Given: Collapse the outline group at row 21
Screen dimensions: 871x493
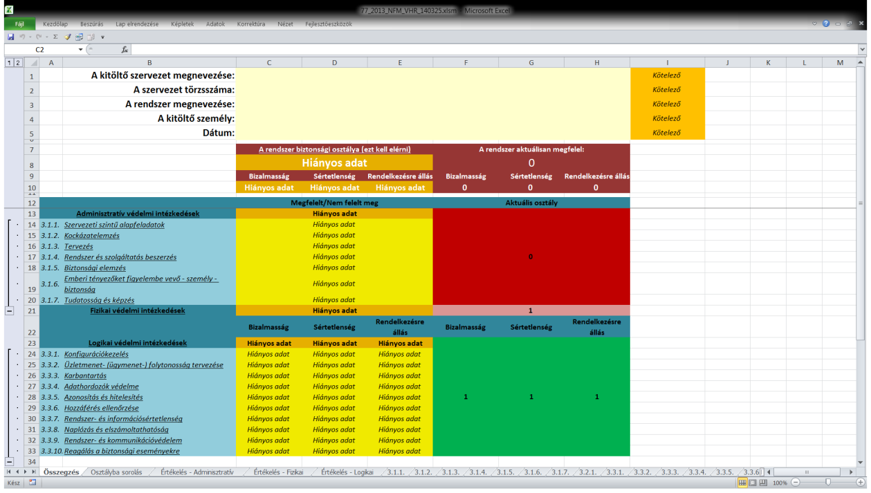Looking at the screenshot, I should [10, 311].
